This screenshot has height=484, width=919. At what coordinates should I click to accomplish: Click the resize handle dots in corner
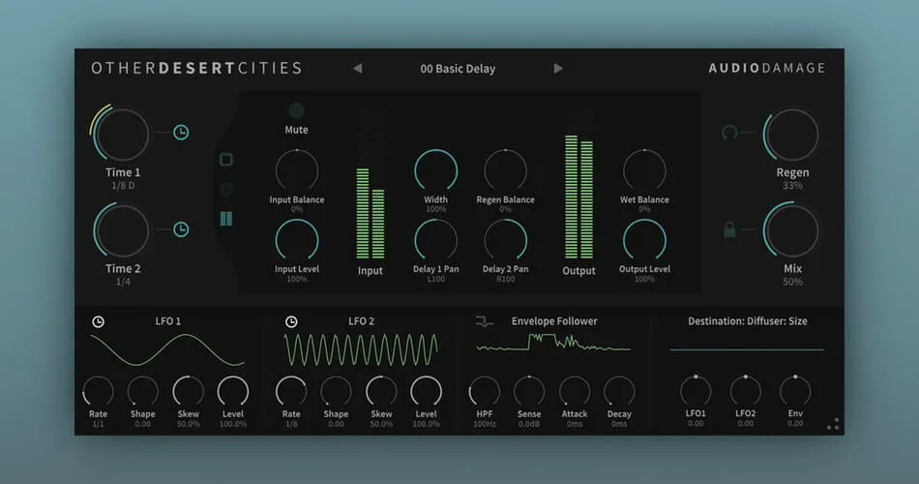point(833,424)
